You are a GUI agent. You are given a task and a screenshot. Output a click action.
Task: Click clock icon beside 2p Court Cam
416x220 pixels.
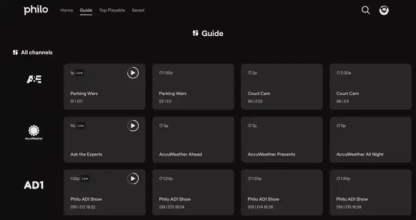point(249,73)
